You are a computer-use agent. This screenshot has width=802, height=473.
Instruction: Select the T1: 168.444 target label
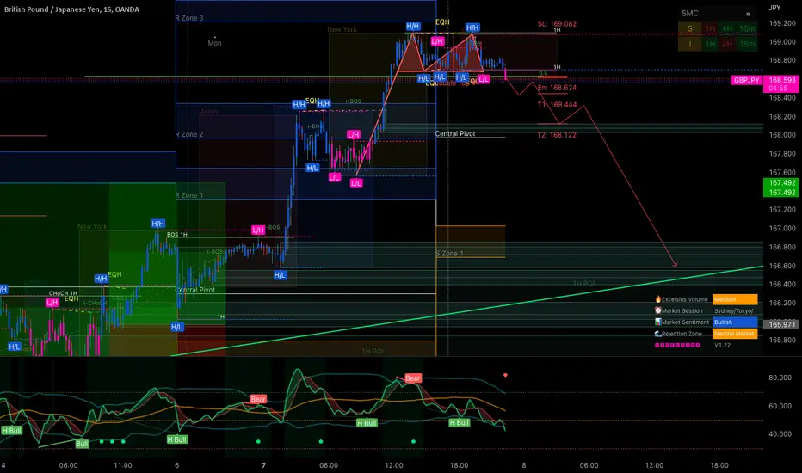click(557, 105)
